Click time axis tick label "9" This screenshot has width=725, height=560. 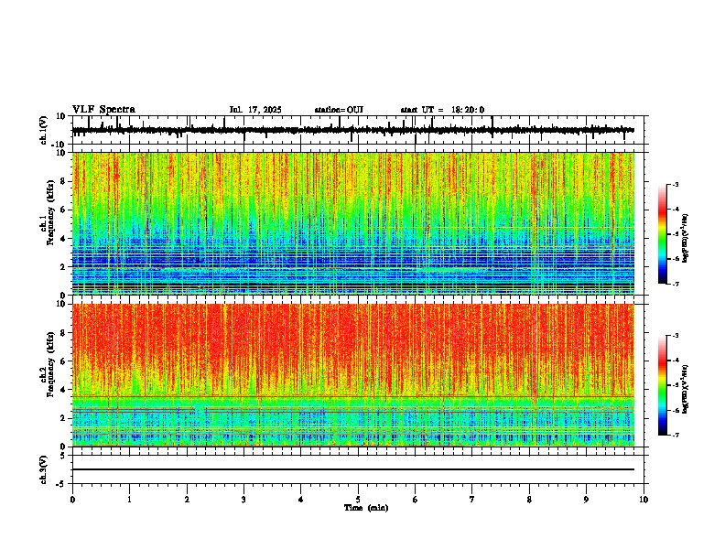pyautogui.click(x=586, y=500)
